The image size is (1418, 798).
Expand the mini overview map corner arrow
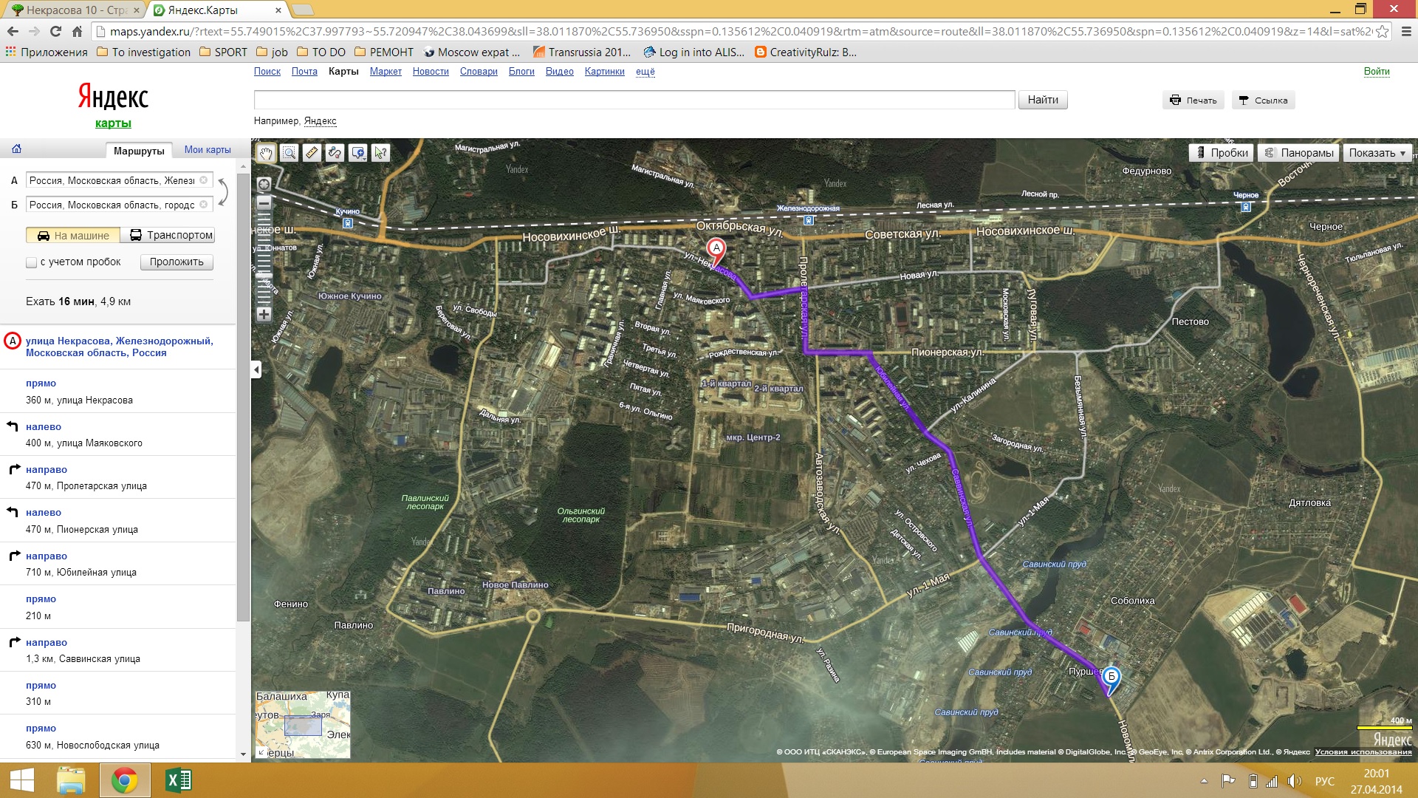tap(261, 752)
